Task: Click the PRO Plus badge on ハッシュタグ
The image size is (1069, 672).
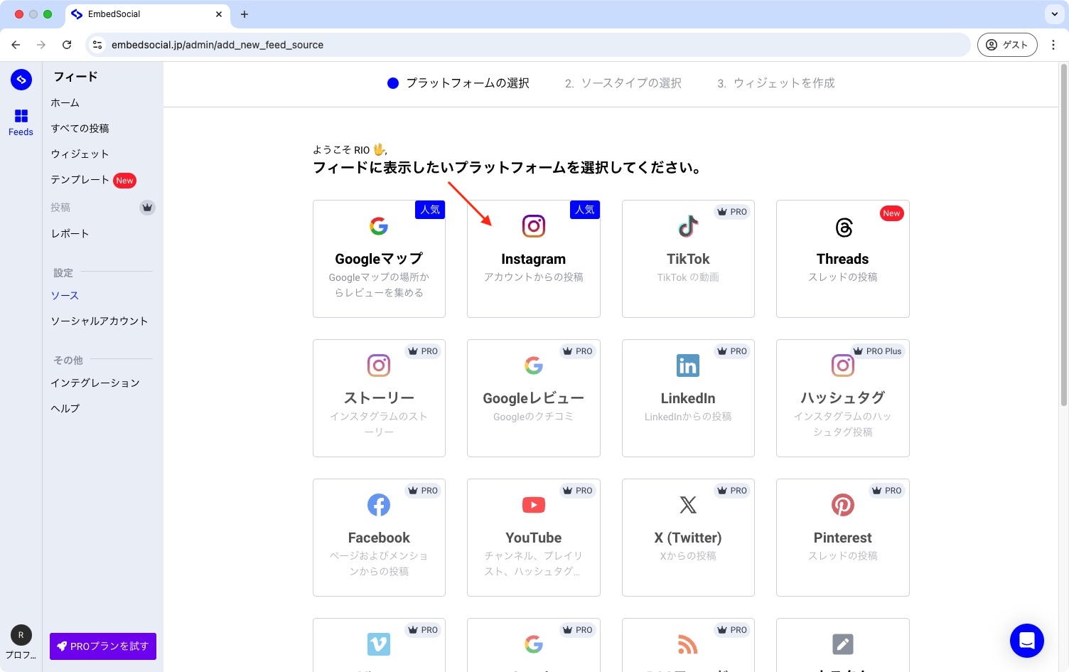Action: point(879,351)
